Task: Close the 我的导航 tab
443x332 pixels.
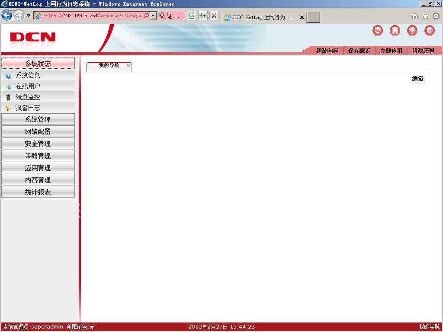Action: click(128, 66)
